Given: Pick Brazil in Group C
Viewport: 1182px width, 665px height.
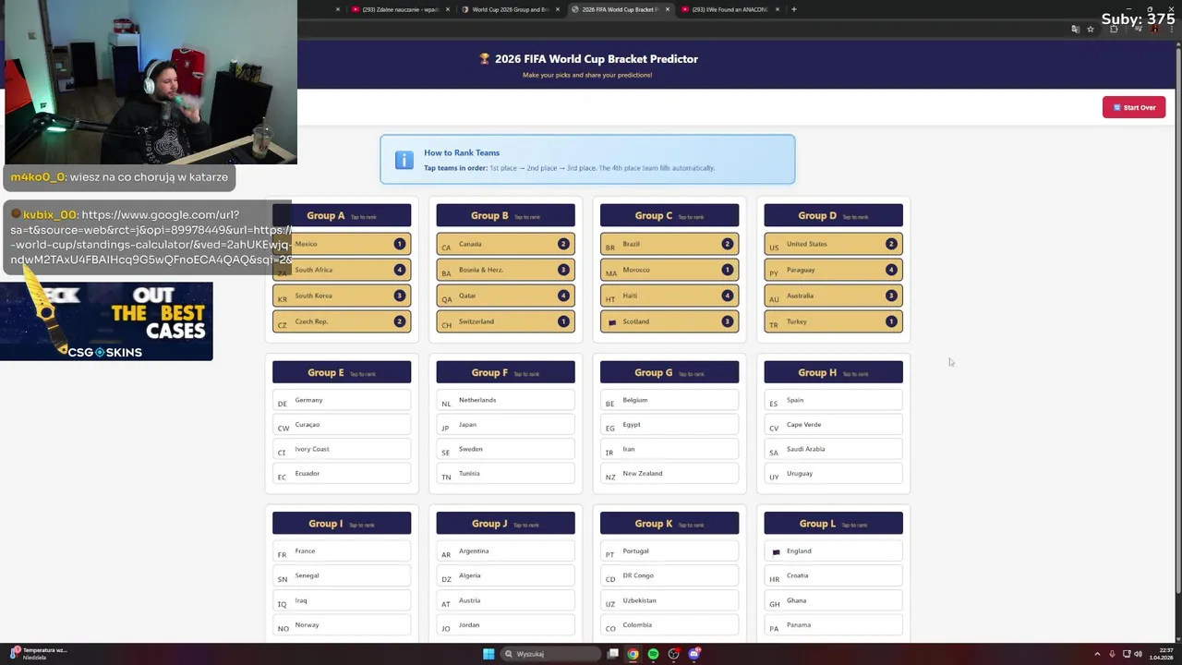Looking at the screenshot, I should click(669, 244).
